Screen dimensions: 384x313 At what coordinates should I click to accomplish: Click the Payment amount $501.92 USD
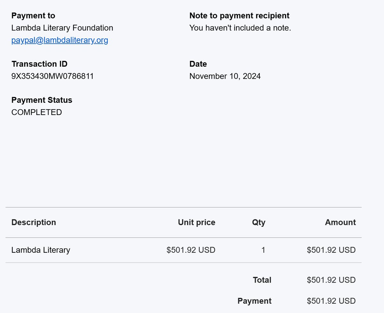(x=331, y=301)
